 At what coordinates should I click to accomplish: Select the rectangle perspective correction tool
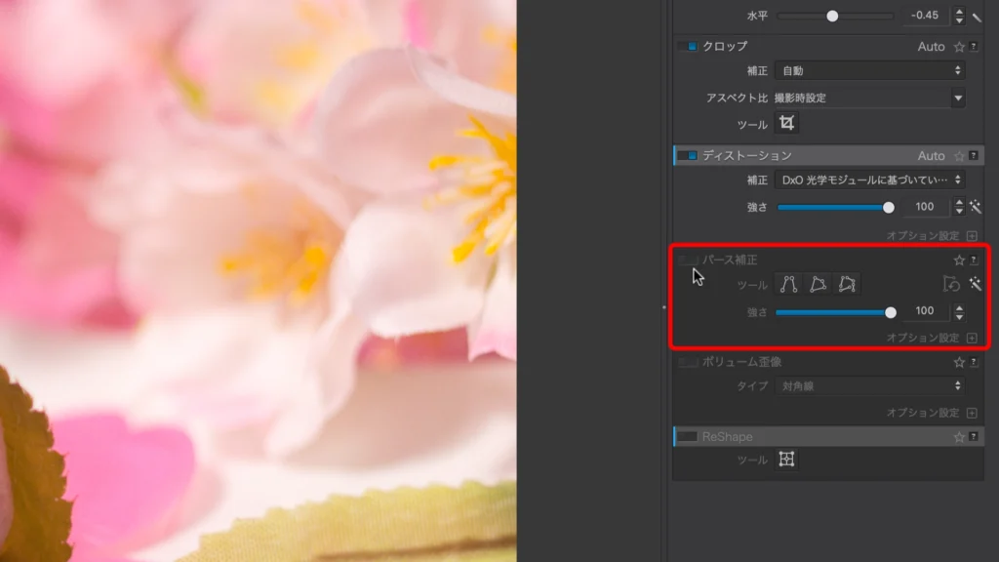click(x=819, y=285)
